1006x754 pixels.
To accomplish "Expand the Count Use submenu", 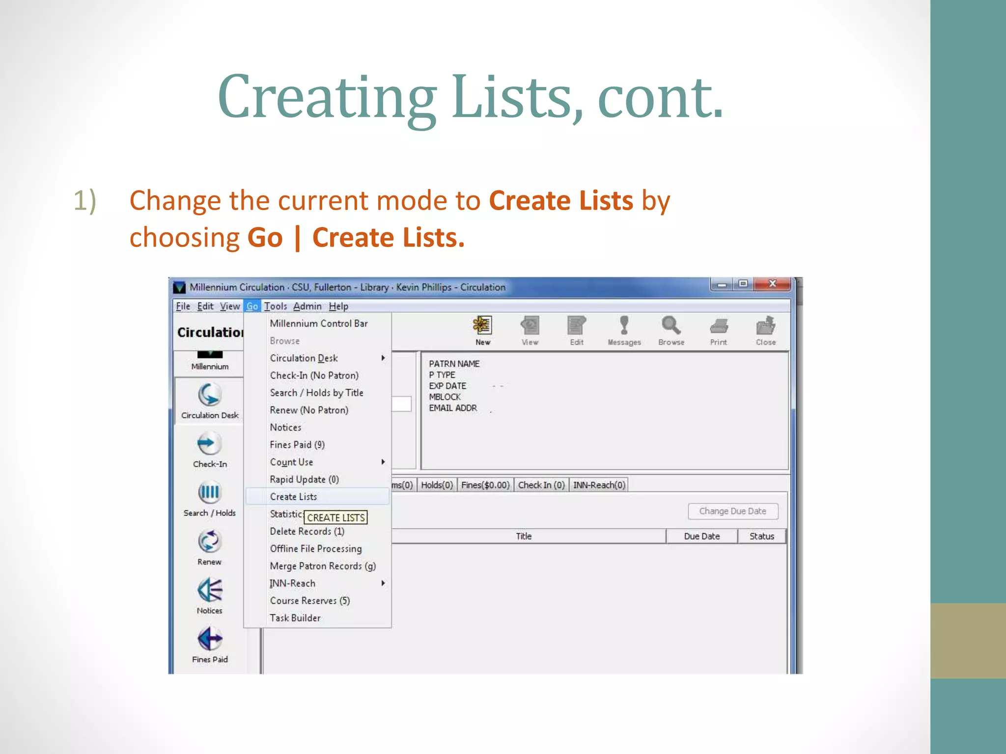I will point(318,462).
